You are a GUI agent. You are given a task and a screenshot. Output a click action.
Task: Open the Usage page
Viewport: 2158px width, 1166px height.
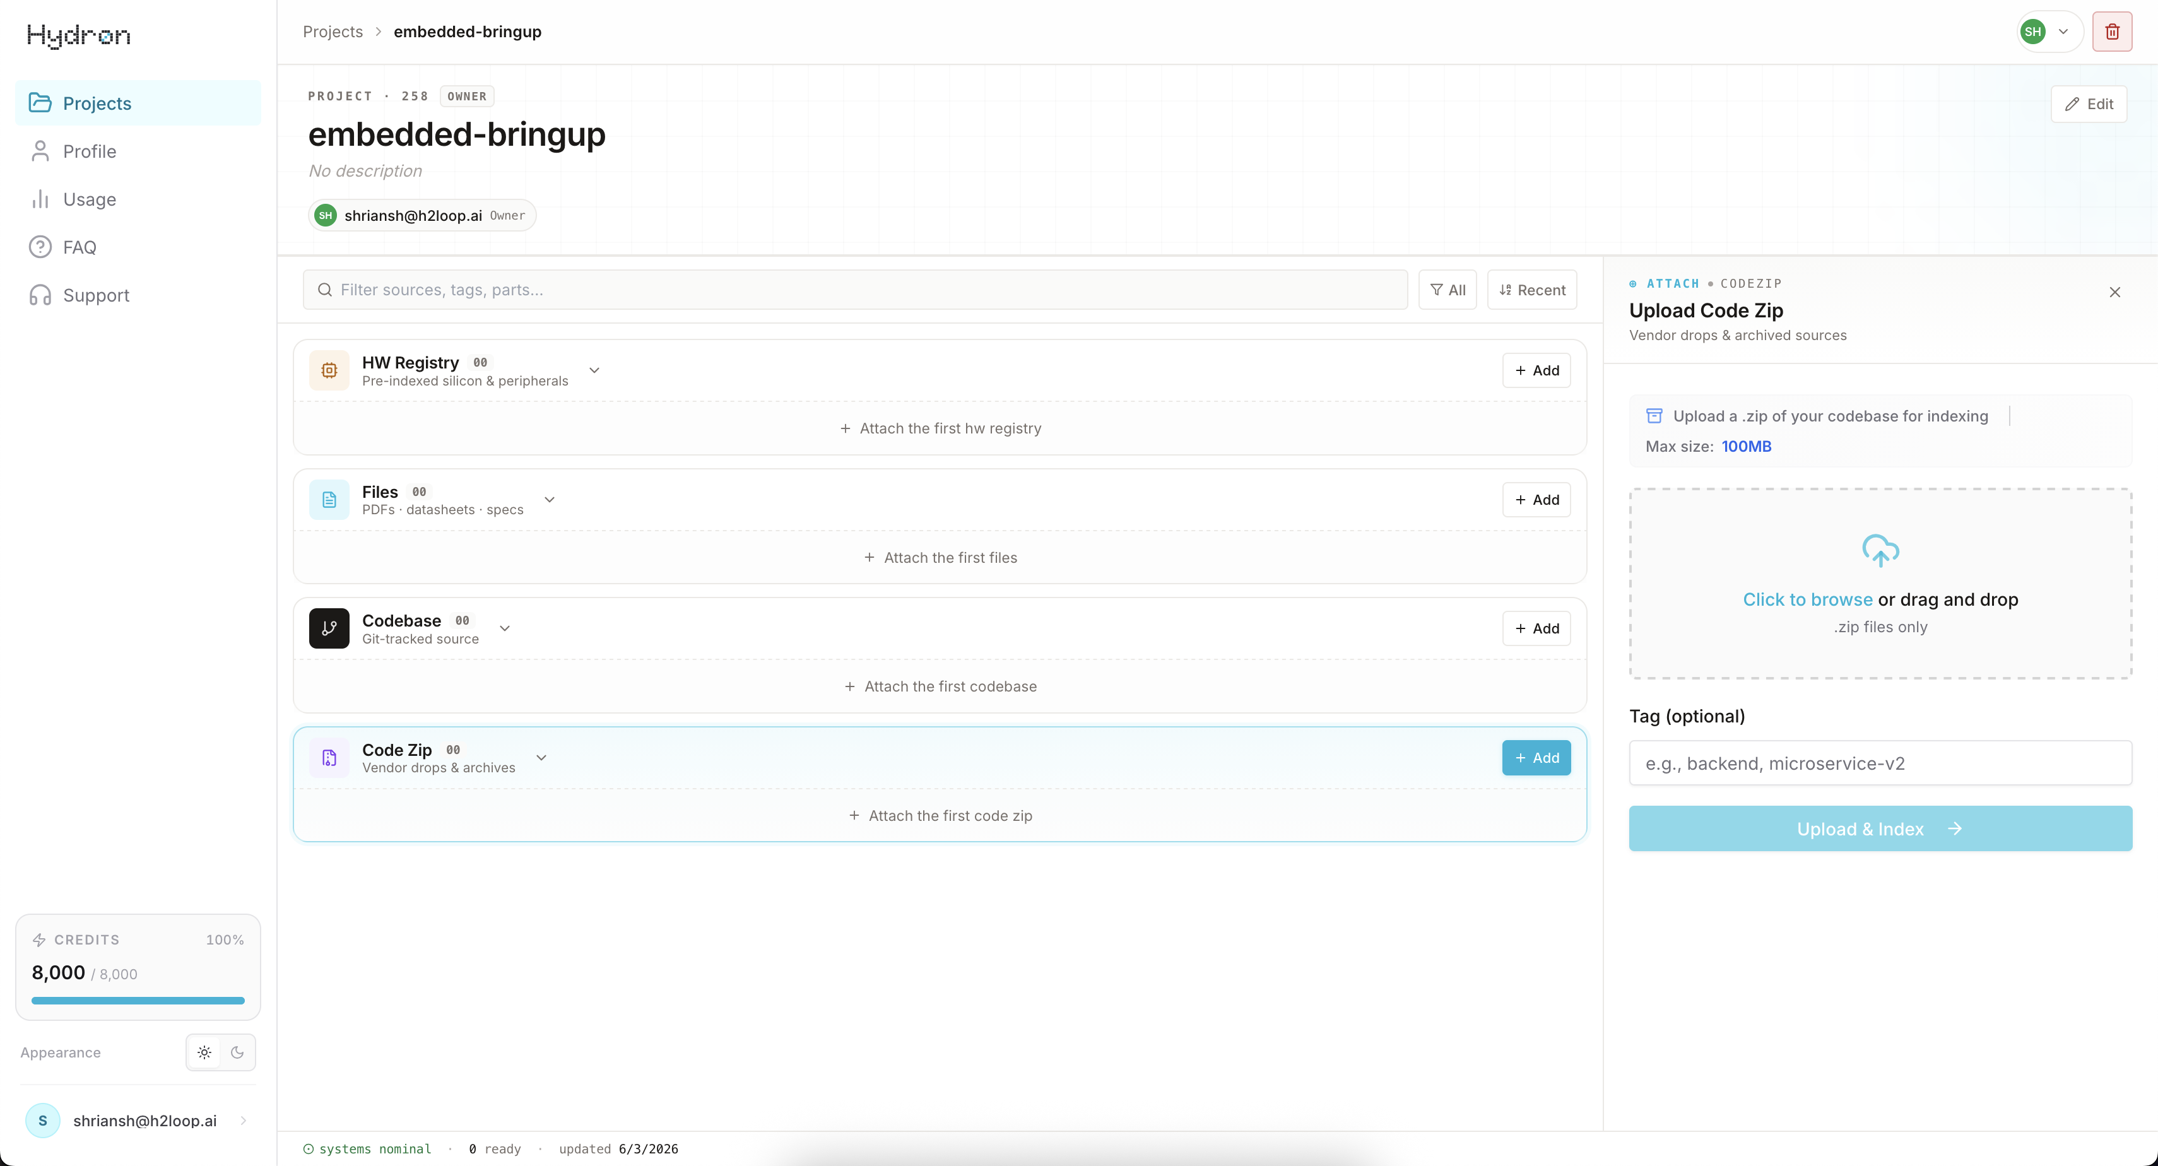click(138, 199)
